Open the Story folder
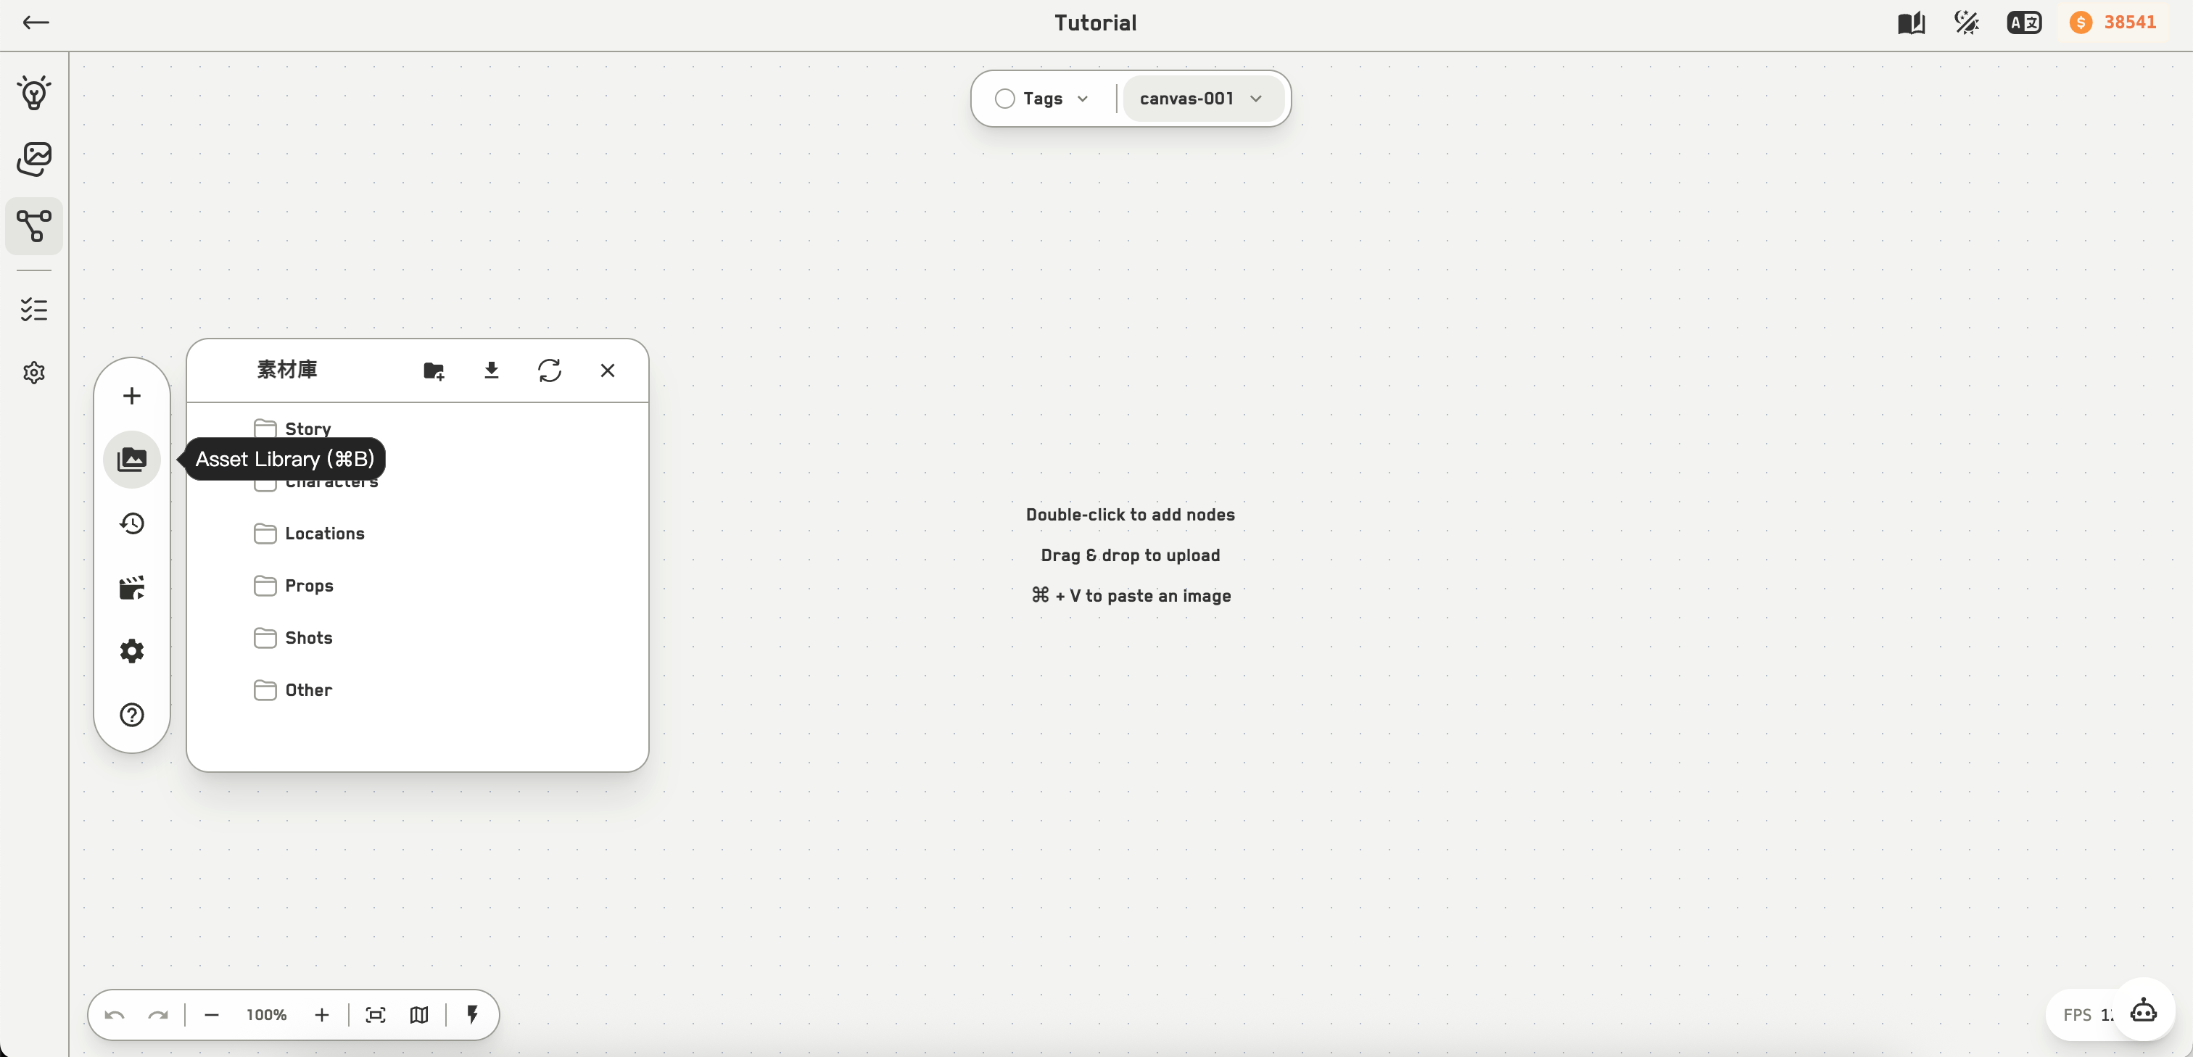The width and height of the screenshot is (2193, 1057). point(293,428)
